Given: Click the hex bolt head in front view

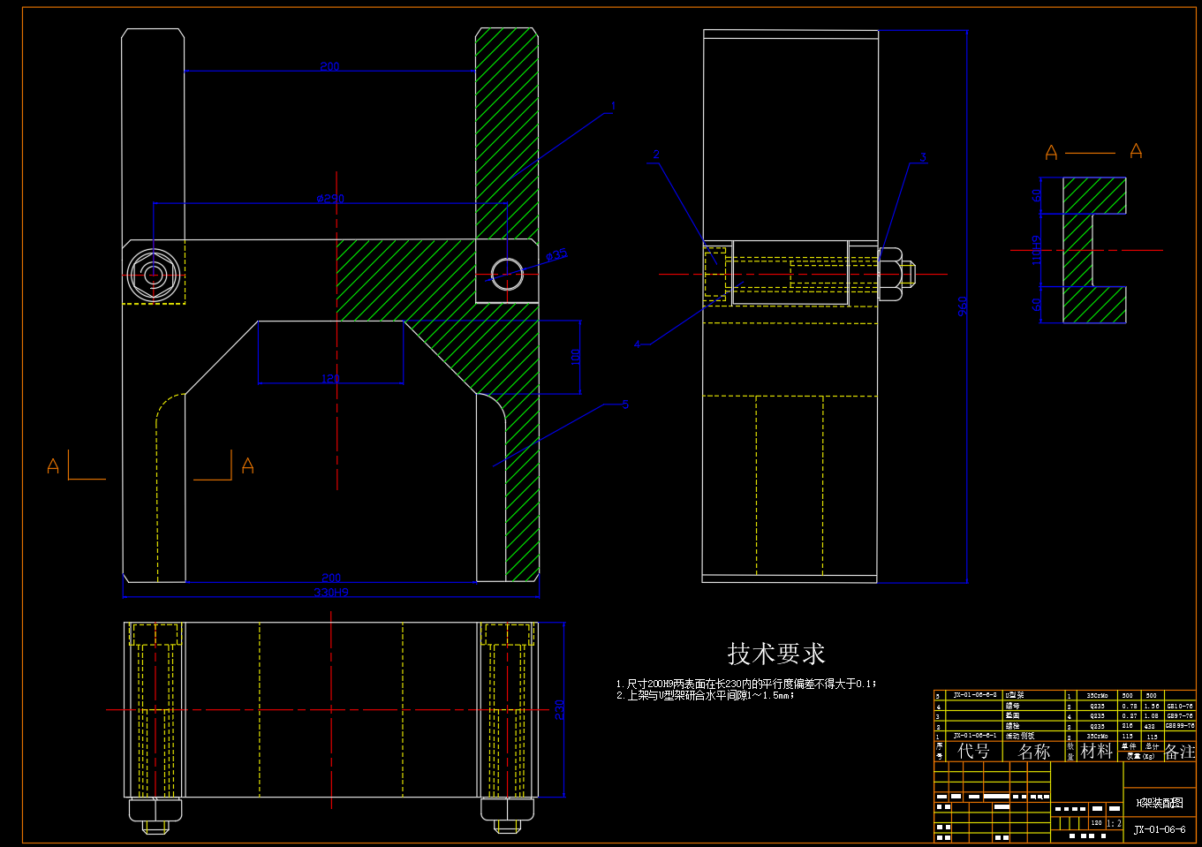Looking at the screenshot, I should tap(154, 274).
